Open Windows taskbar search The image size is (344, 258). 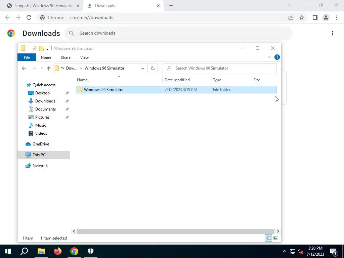point(24,251)
